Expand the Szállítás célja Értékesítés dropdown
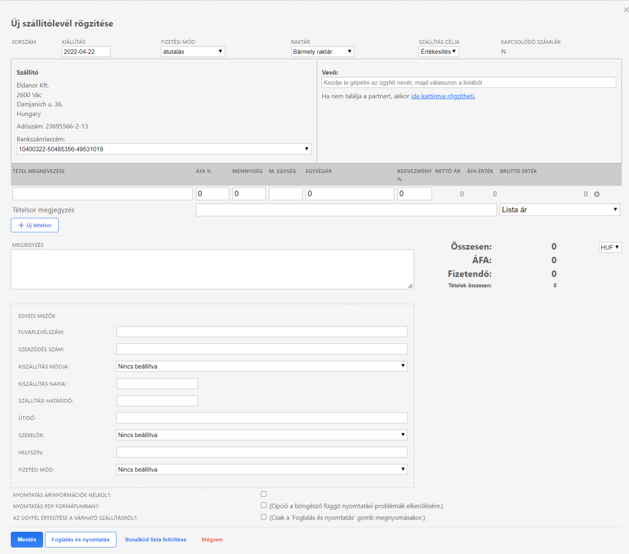The image size is (629, 554). [x=438, y=51]
